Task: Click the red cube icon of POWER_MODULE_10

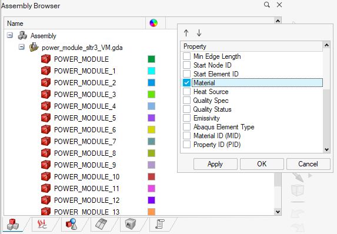Action: pyautogui.click(x=46, y=176)
